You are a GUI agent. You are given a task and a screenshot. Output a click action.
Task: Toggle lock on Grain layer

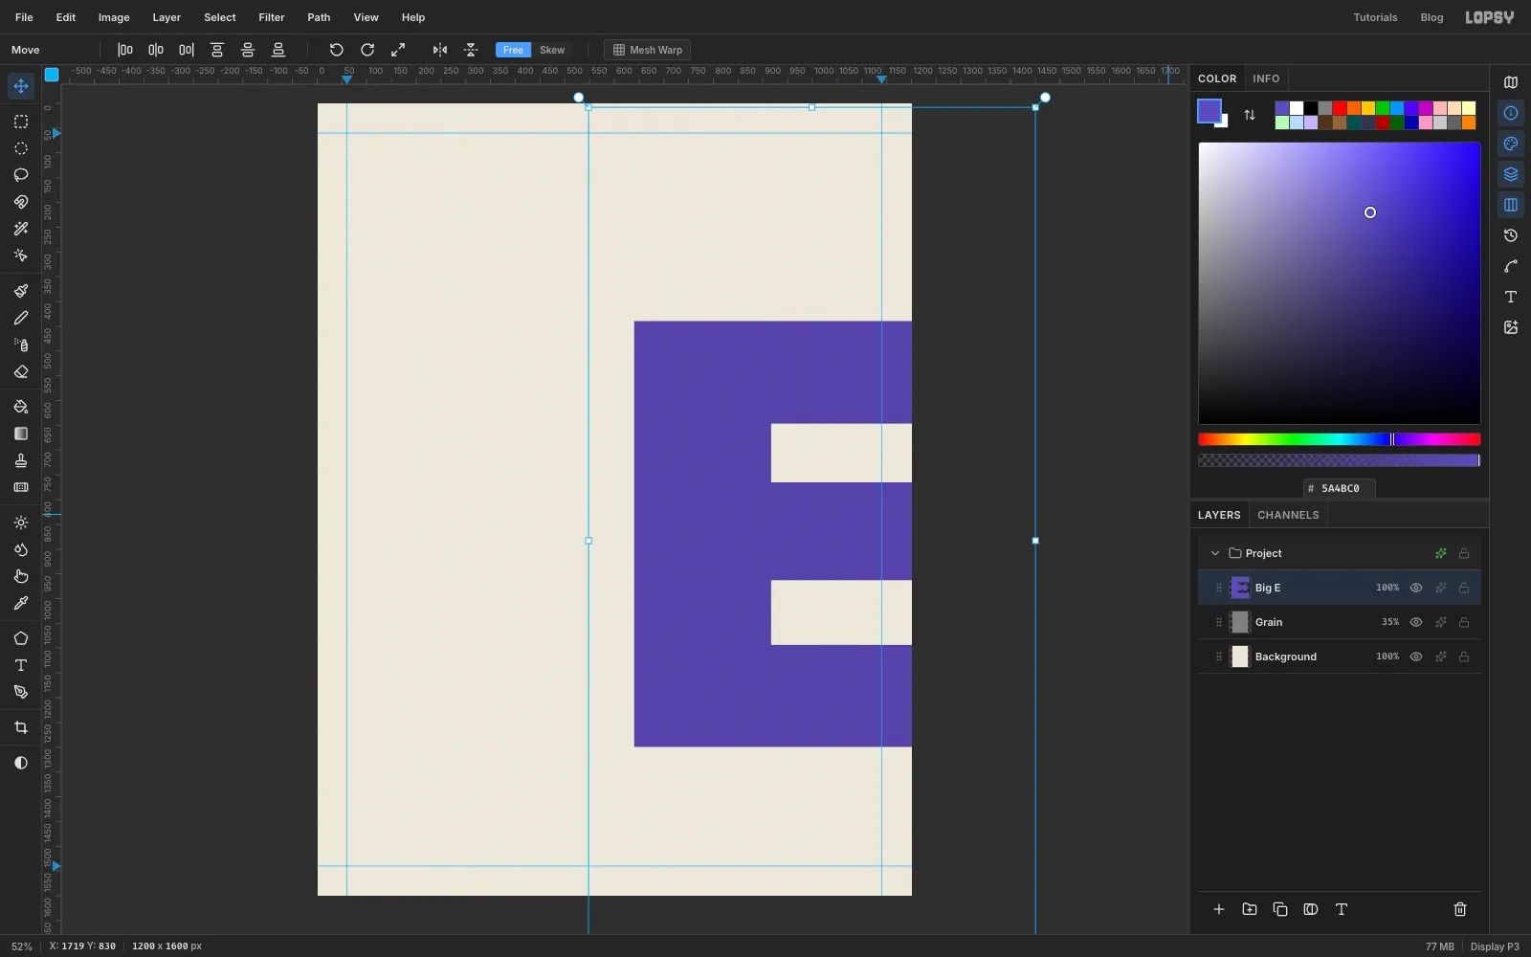[x=1464, y=622]
